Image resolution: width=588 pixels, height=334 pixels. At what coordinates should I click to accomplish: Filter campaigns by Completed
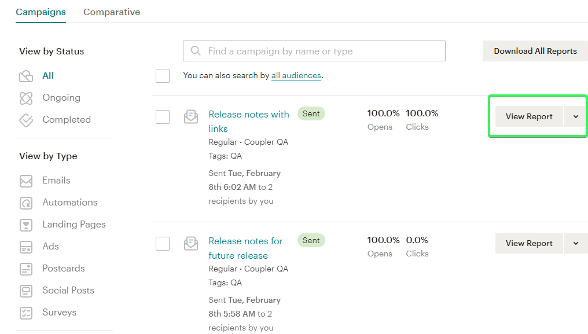(67, 119)
